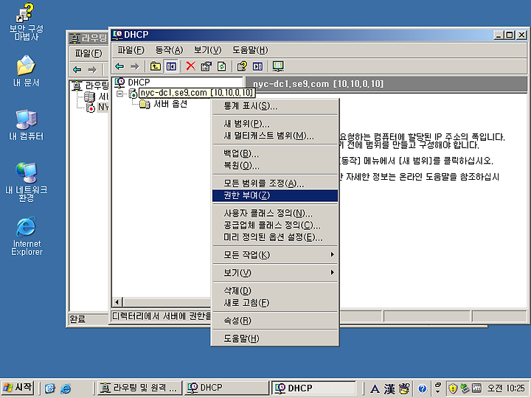Click the server icon for nyc-dc1.se9.com

point(133,94)
